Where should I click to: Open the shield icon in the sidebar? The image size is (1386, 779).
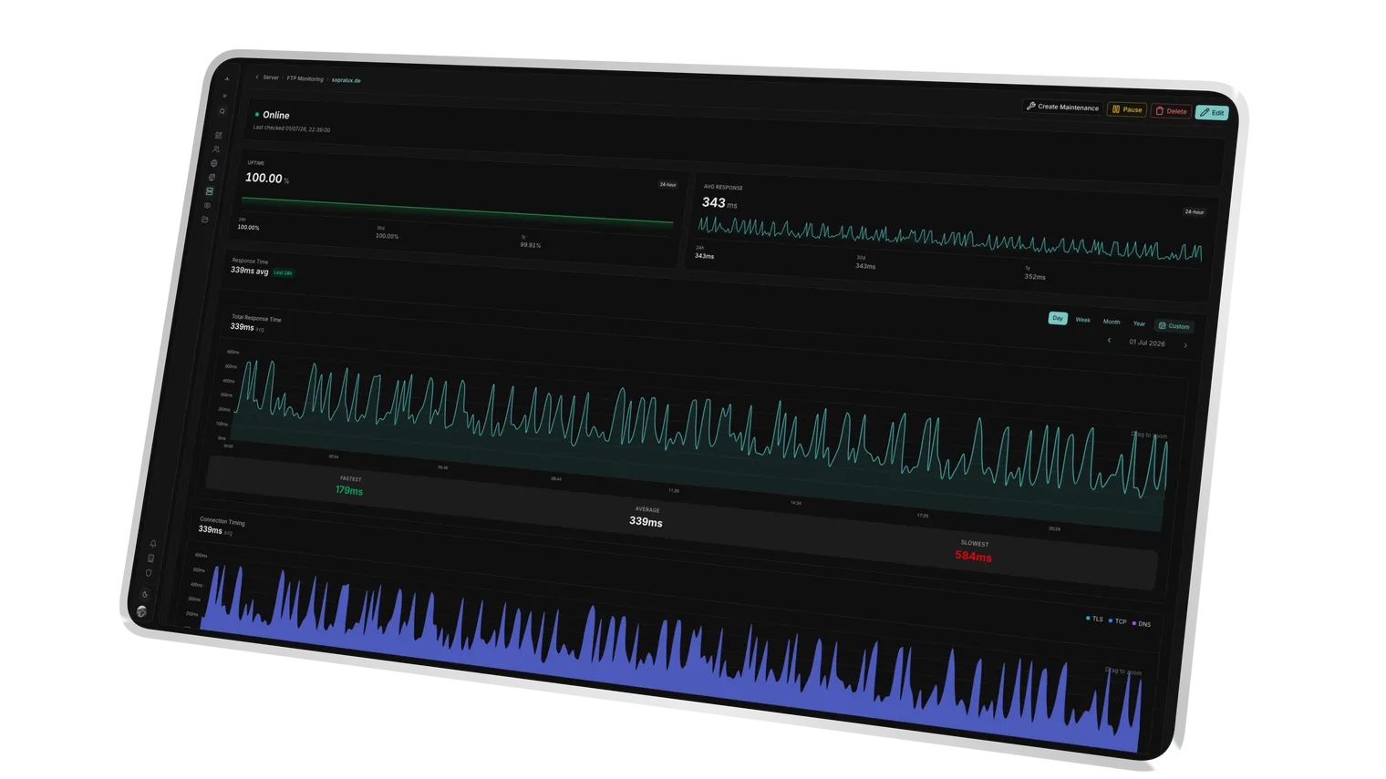click(x=149, y=574)
